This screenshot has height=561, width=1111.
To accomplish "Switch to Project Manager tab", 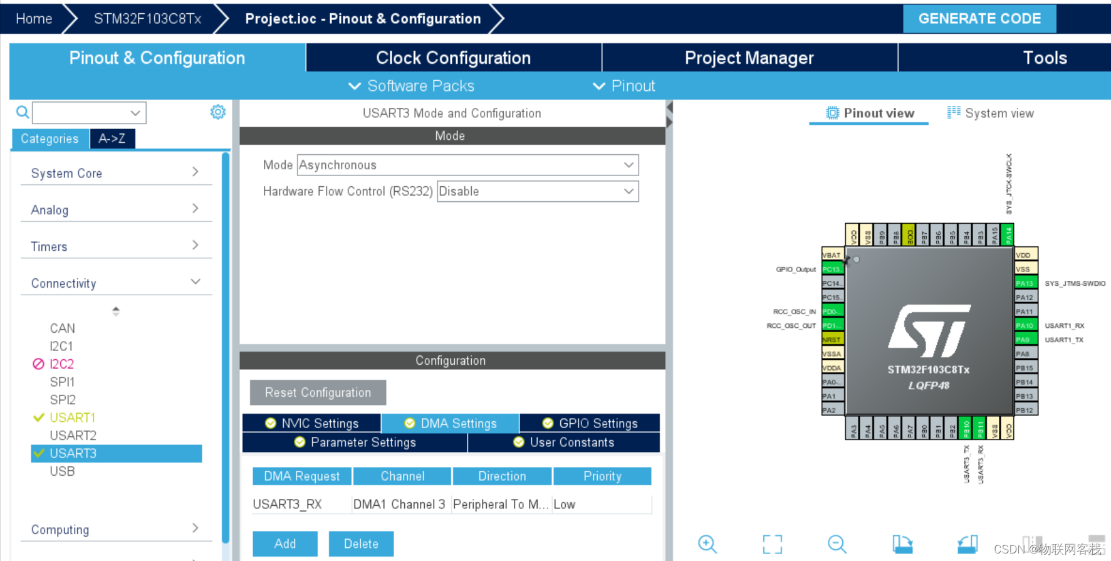I will click(749, 58).
